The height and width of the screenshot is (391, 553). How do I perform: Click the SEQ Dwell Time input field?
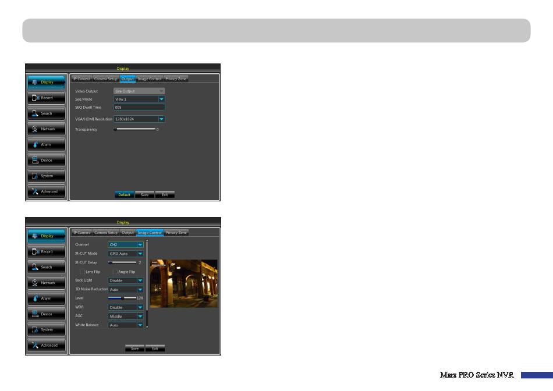click(x=139, y=107)
